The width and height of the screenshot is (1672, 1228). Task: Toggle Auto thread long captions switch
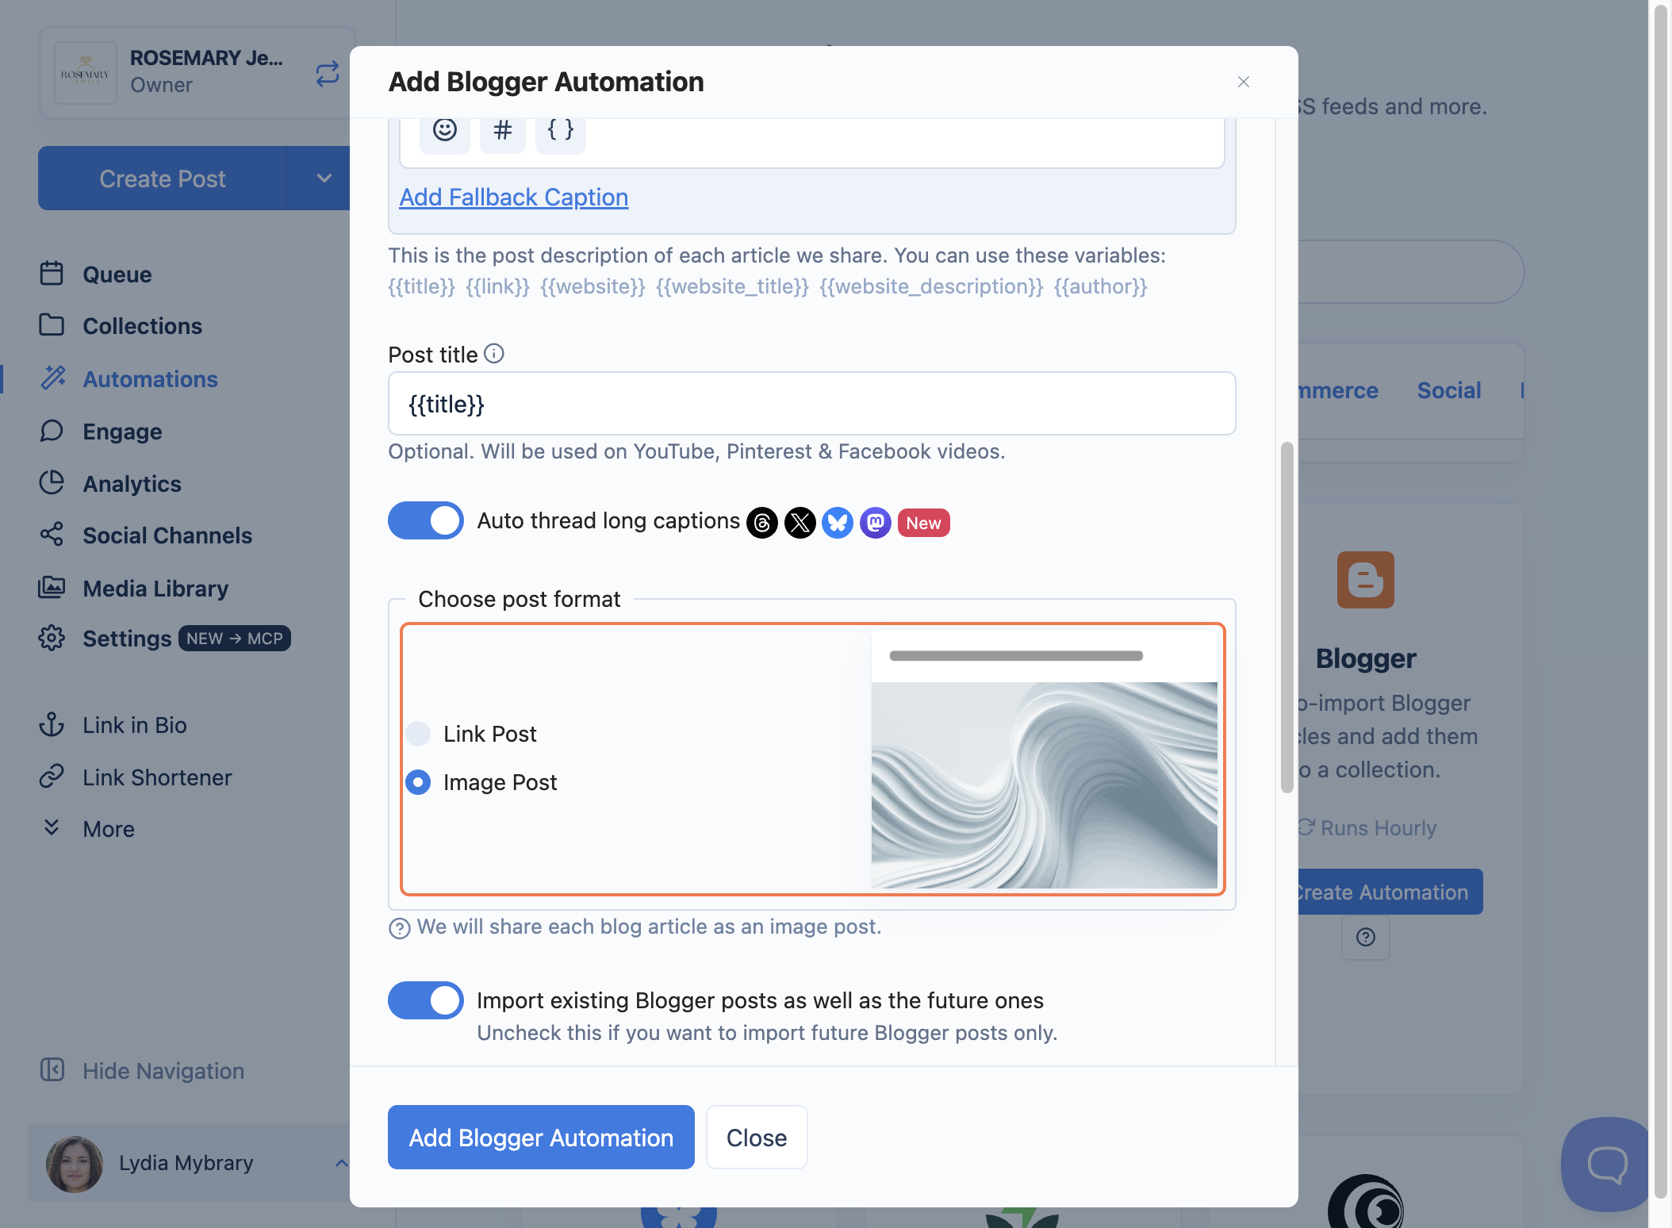coord(426,520)
